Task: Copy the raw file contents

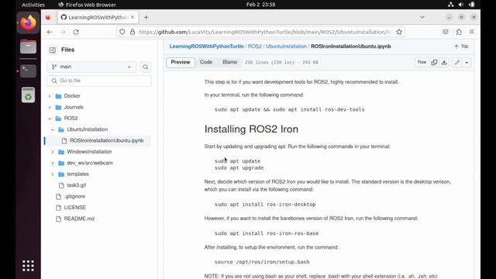Action: point(434,62)
